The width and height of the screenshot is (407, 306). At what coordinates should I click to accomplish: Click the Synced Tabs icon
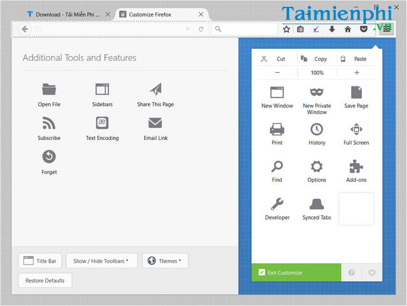[317, 204]
